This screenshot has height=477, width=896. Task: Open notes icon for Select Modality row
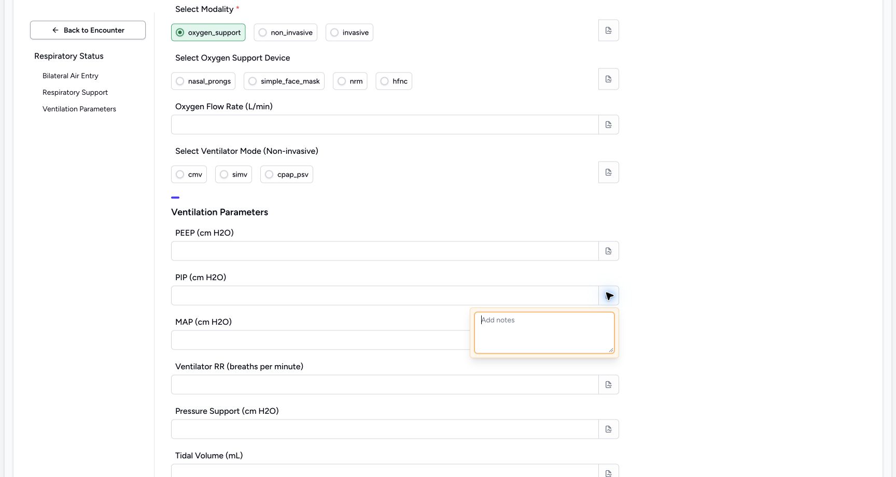point(608,31)
